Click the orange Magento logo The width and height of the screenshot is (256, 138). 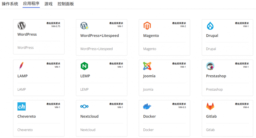147,26
